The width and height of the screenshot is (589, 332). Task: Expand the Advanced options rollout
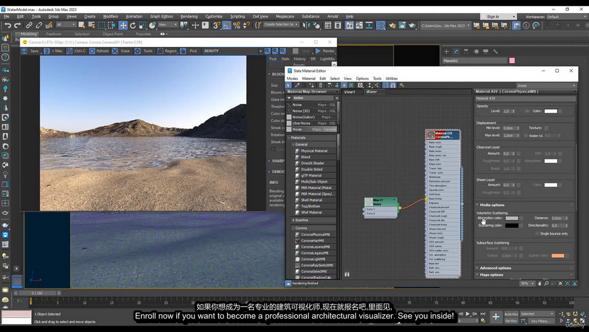495,268
